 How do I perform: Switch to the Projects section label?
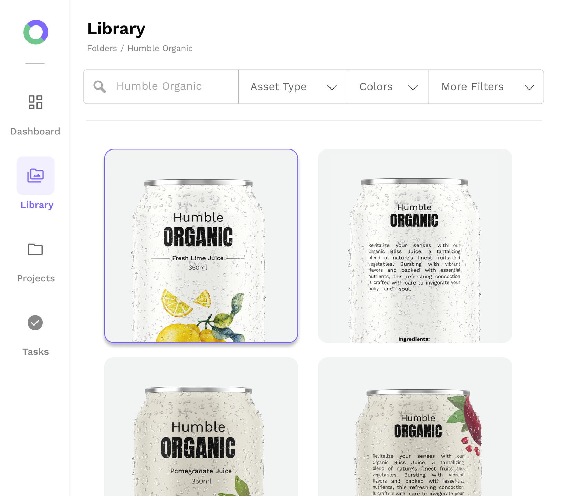click(x=36, y=278)
